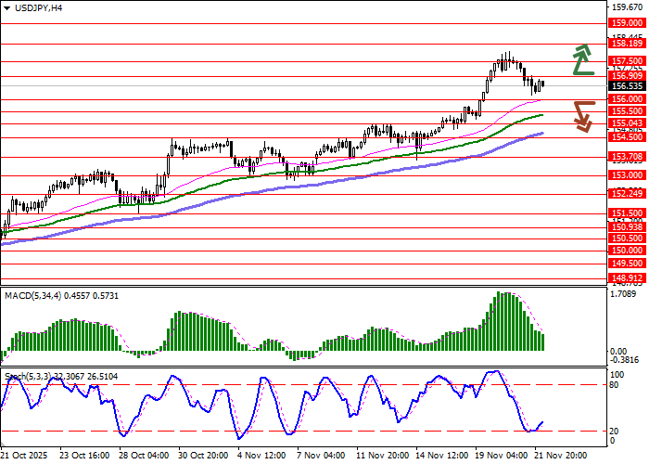Select the 153.708 price label
This screenshot has height=464, width=649.
click(627, 157)
